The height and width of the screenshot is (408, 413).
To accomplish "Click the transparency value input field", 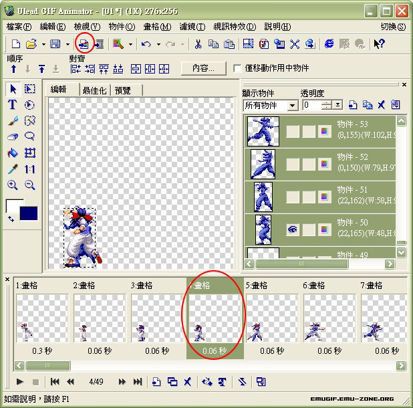I will click(312, 105).
